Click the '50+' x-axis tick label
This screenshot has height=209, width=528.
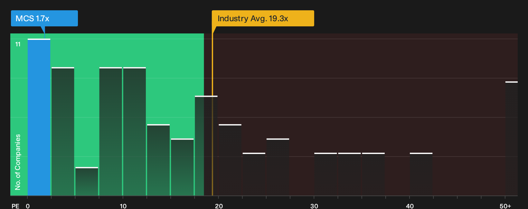pos(505,206)
